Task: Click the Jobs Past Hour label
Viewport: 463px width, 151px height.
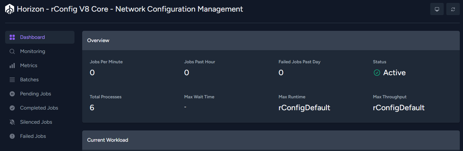Action: point(200,62)
